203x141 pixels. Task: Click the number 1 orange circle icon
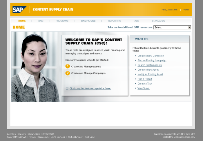click(x=68, y=66)
